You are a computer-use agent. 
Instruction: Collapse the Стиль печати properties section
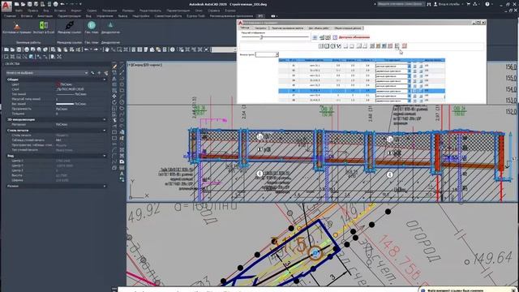click(x=105, y=131)
